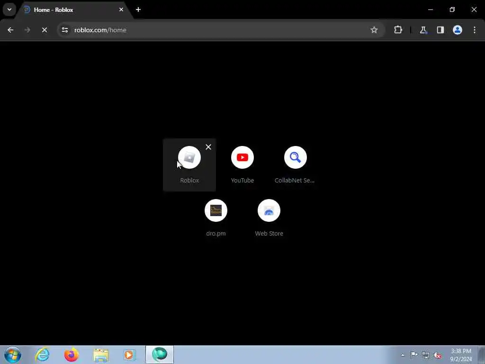Minimize the browser window
Image resolution: width=485 pixels, height=364 pixels.
click(430, 9)
